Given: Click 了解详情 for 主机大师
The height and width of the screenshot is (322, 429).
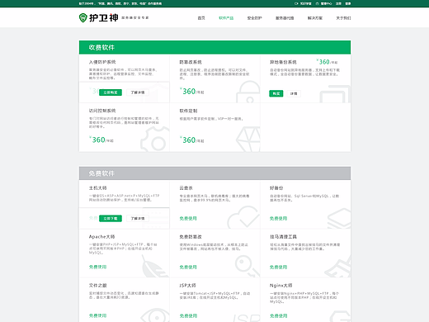Looking at the screenshot, I should click(x=138, y=219).
